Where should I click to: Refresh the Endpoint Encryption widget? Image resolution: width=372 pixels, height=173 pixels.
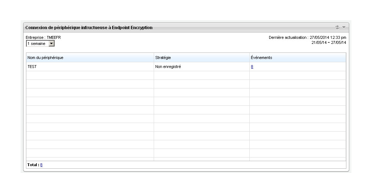tap(338, 27)
